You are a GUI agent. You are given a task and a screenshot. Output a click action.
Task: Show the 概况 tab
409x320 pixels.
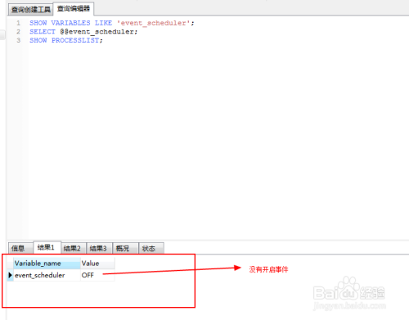(125, 248)
